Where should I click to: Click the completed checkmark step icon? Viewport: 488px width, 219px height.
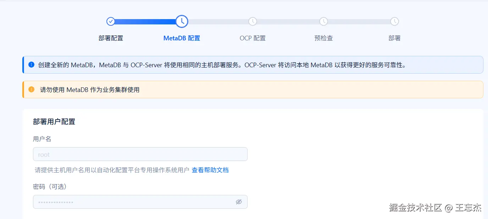click(111, 22)
